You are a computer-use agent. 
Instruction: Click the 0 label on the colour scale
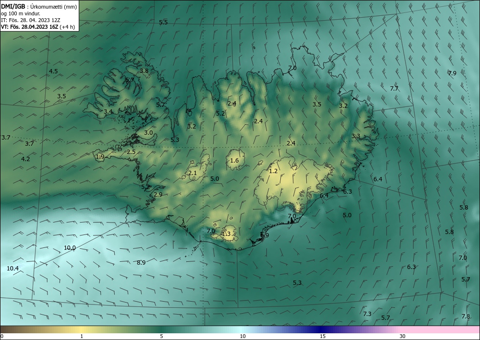pos(2,336)
